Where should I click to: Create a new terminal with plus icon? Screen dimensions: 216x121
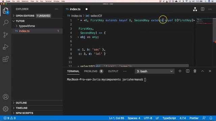(180, 71)
